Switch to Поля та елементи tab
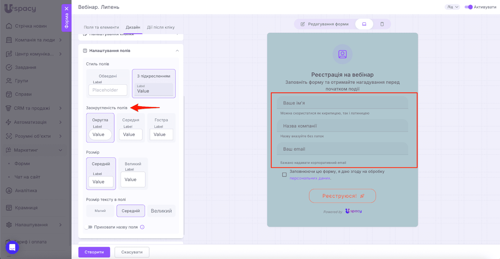 [x=101, y=27]
